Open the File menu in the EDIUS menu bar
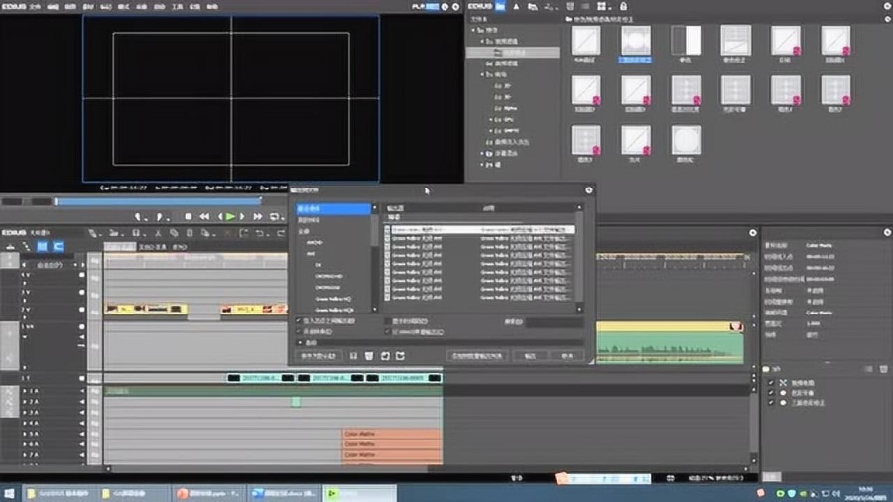 [x=36, y=7]
